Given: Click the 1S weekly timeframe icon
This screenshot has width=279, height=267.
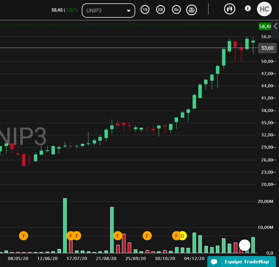Looking at the screenshot, I should (145, 9).
